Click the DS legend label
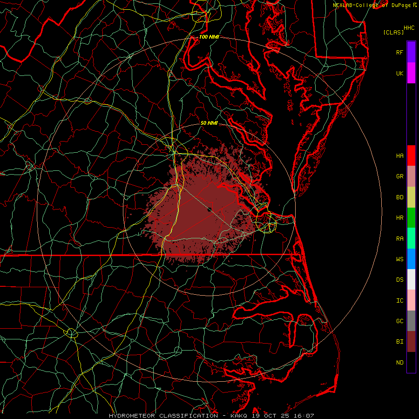The width and height of the screenshot is (419, 419). pos(399,280)
